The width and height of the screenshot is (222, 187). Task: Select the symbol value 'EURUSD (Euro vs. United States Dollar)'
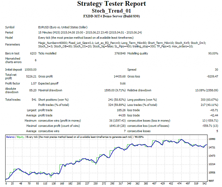63,27
